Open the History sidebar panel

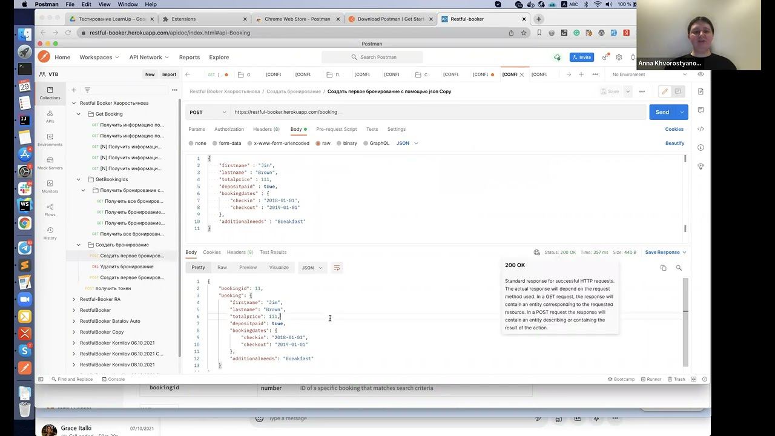pyautogui.click(x=50, y=233)
